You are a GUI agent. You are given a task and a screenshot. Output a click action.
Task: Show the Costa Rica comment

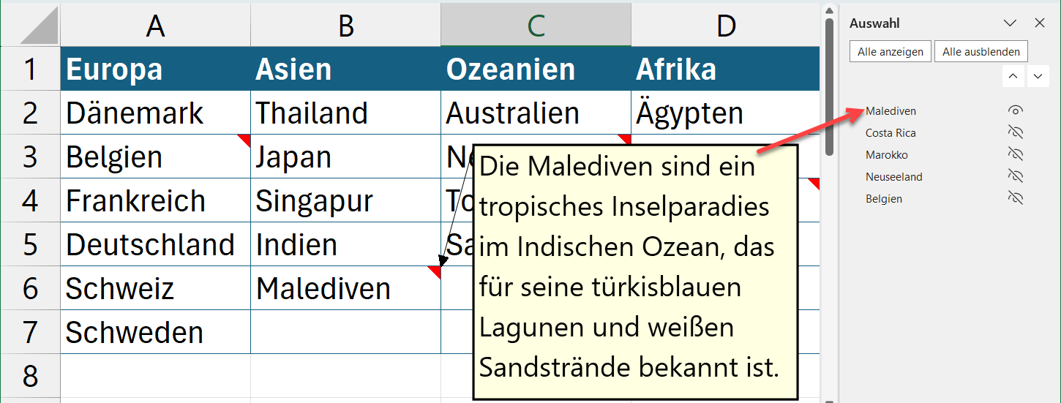coord(1015,133)
